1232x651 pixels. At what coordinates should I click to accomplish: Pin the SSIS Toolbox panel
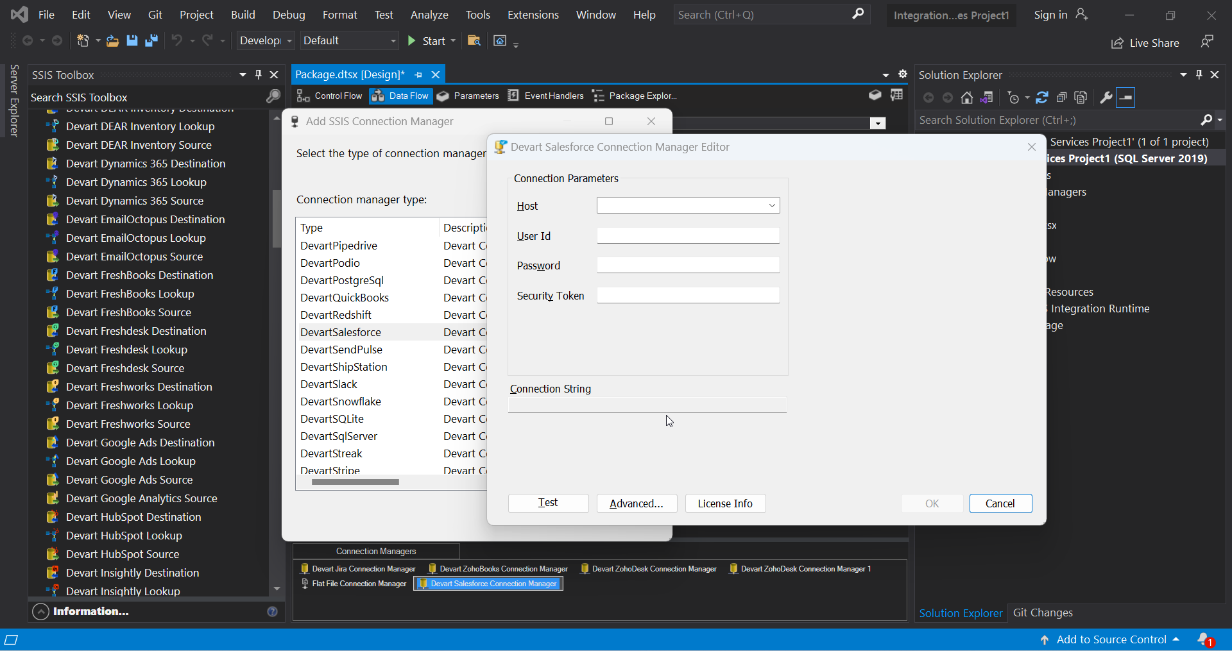tap(259, 74)
